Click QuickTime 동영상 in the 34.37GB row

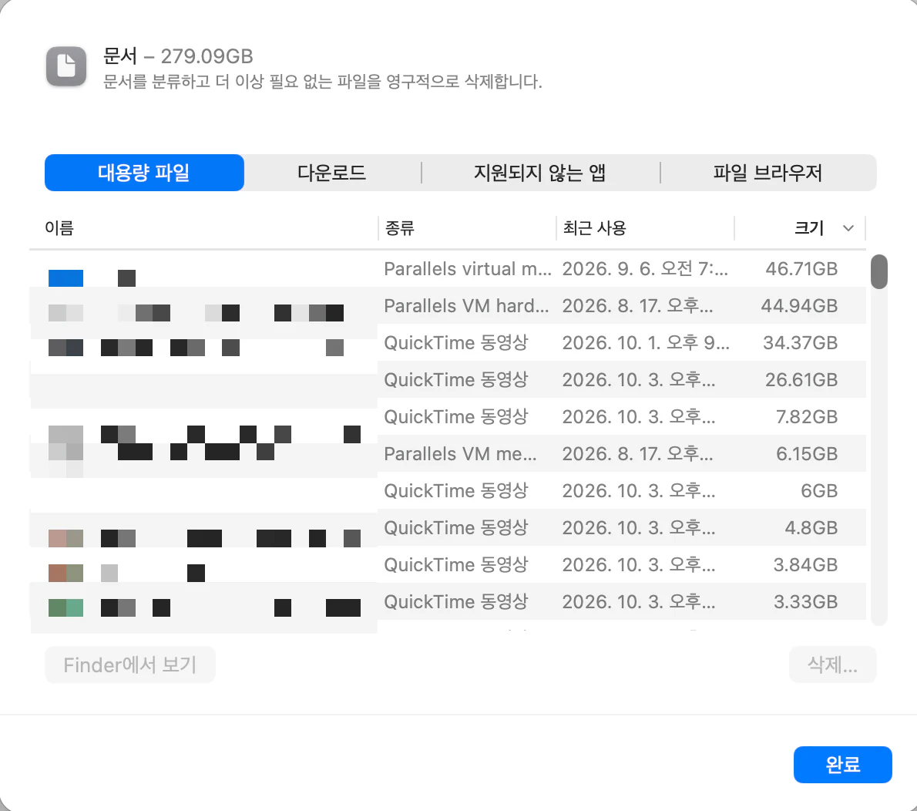point(455,342)
